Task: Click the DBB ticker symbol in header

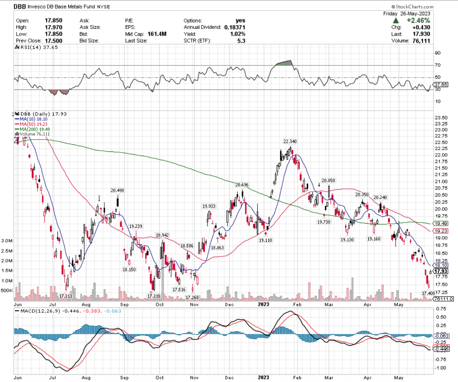Action: (19, 7)
